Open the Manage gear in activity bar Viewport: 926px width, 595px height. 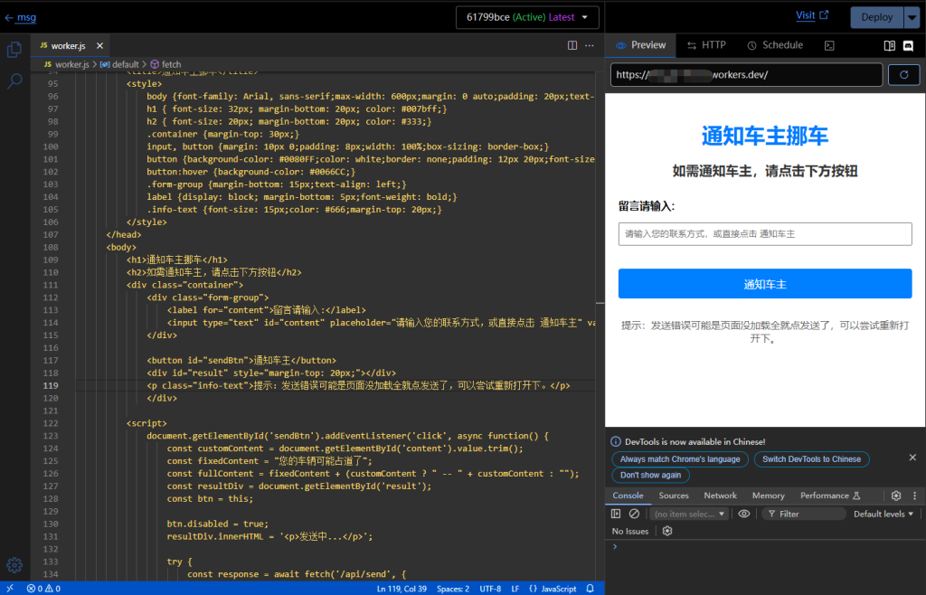[x=14, y=565]
